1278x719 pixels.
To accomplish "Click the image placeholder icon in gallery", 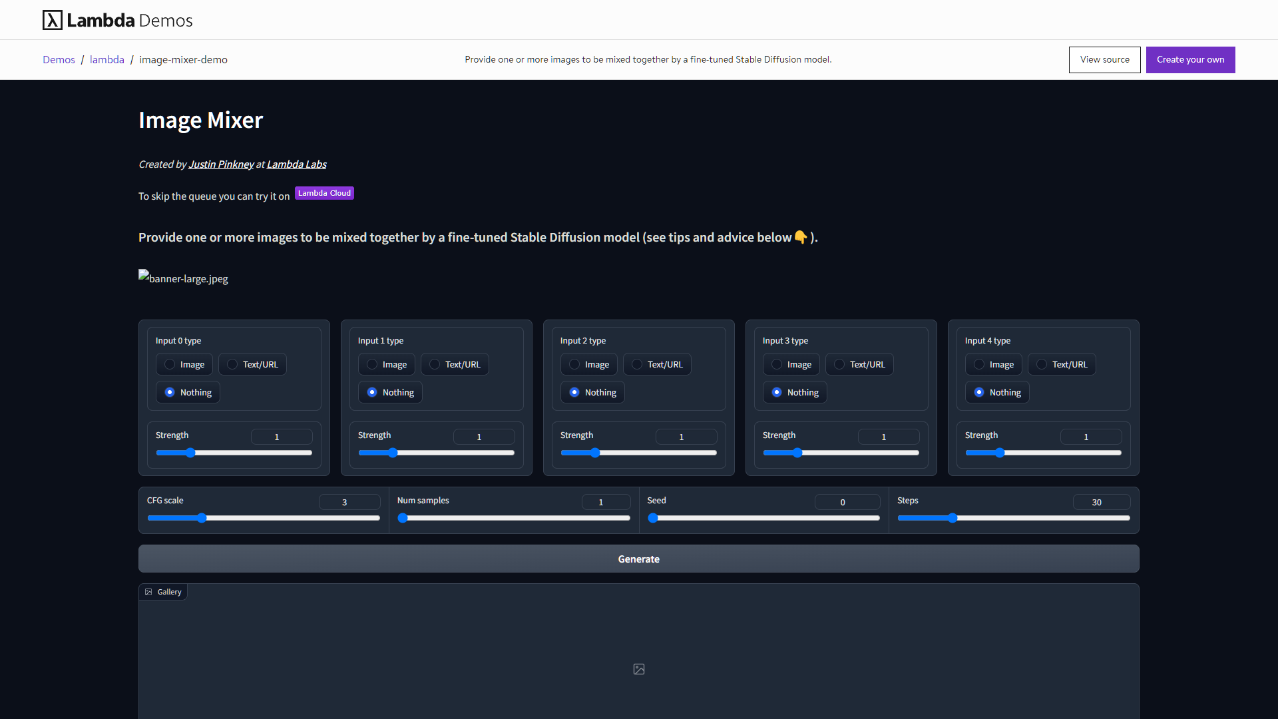I will tap(638, 669).
